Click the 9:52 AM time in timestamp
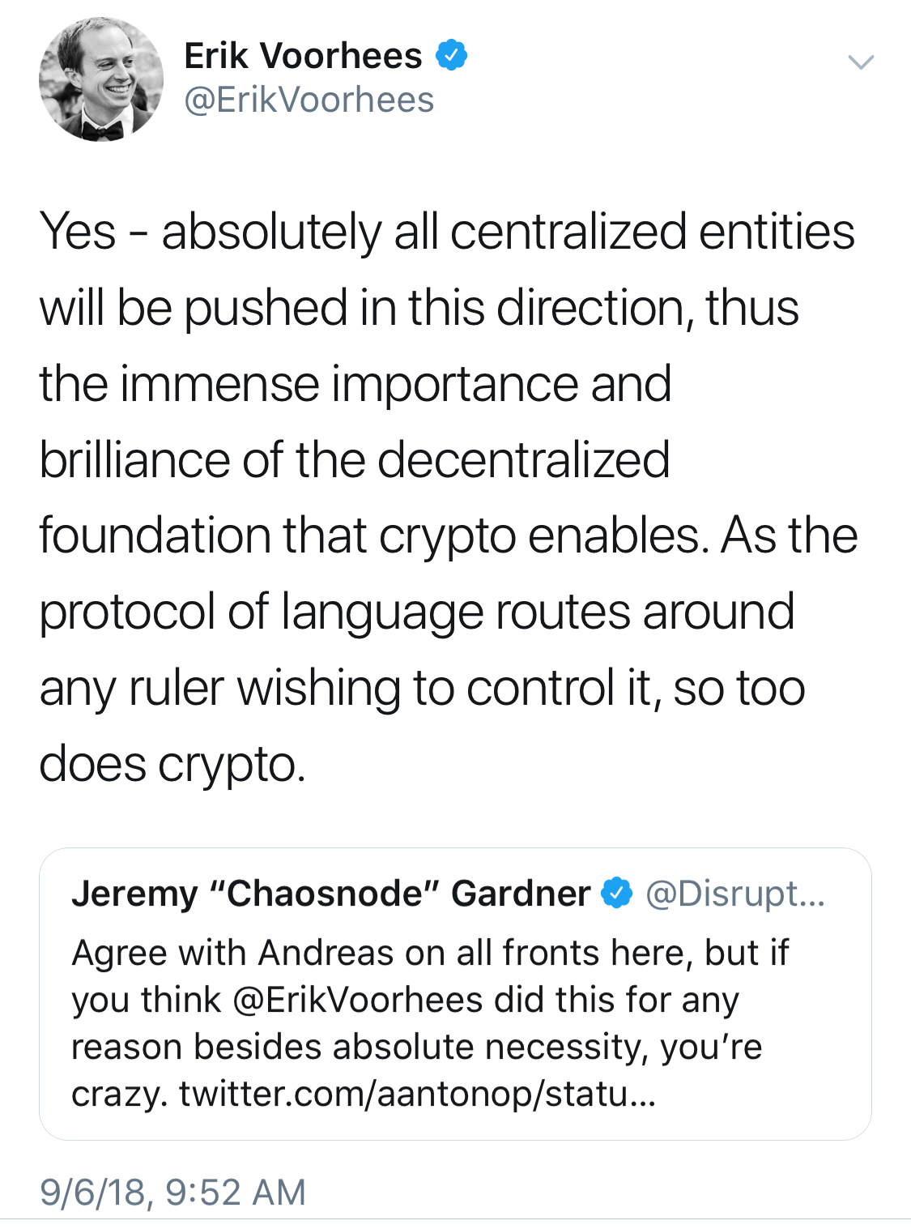This screenshot has height=1229, width=911. coord(235,1192)
